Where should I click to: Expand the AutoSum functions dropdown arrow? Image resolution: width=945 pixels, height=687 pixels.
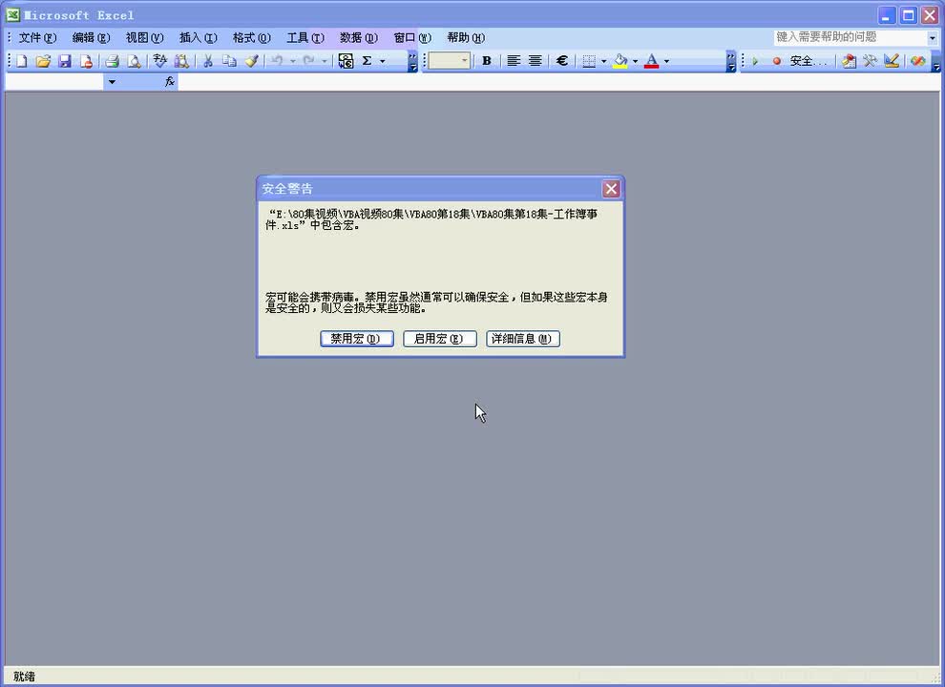382,61
